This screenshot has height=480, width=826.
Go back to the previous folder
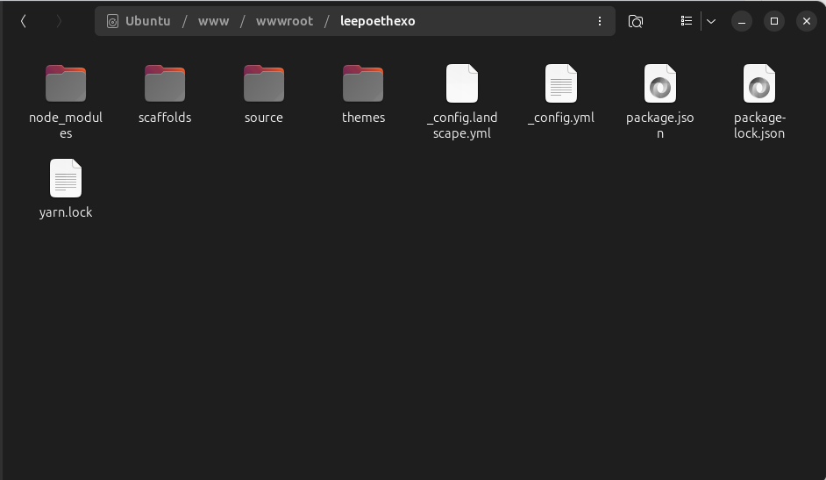[x=24, y=21]
